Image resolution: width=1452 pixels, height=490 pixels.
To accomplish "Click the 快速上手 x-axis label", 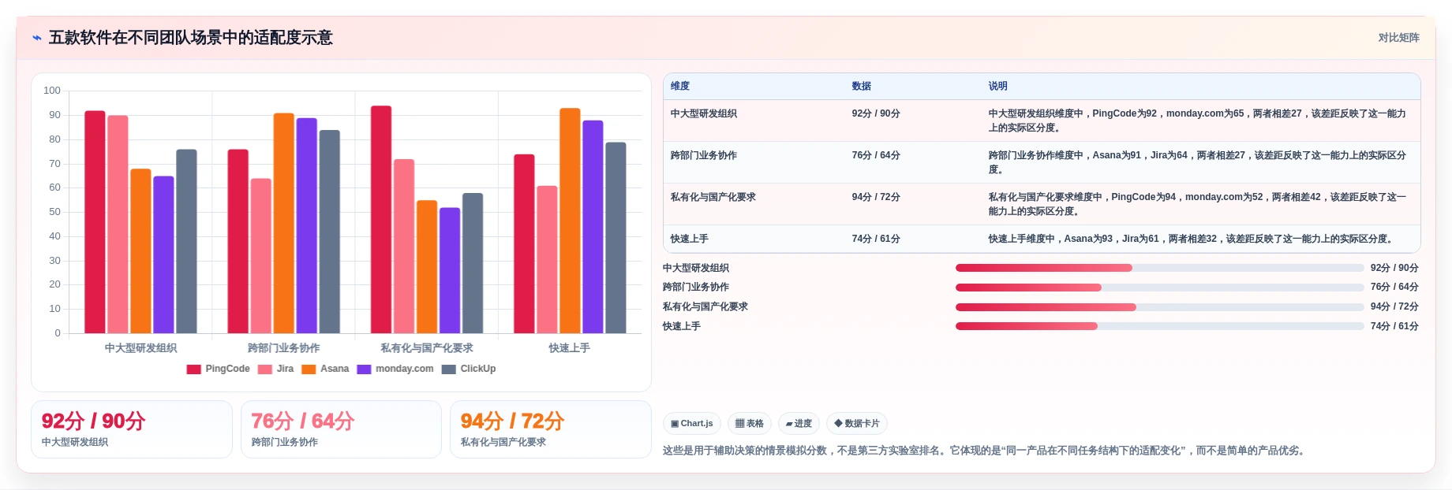I will coord(570,347).
